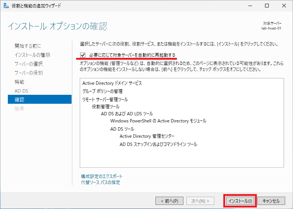Click AD DS スナップインおよびコマンドライン ツール entry

158,144
